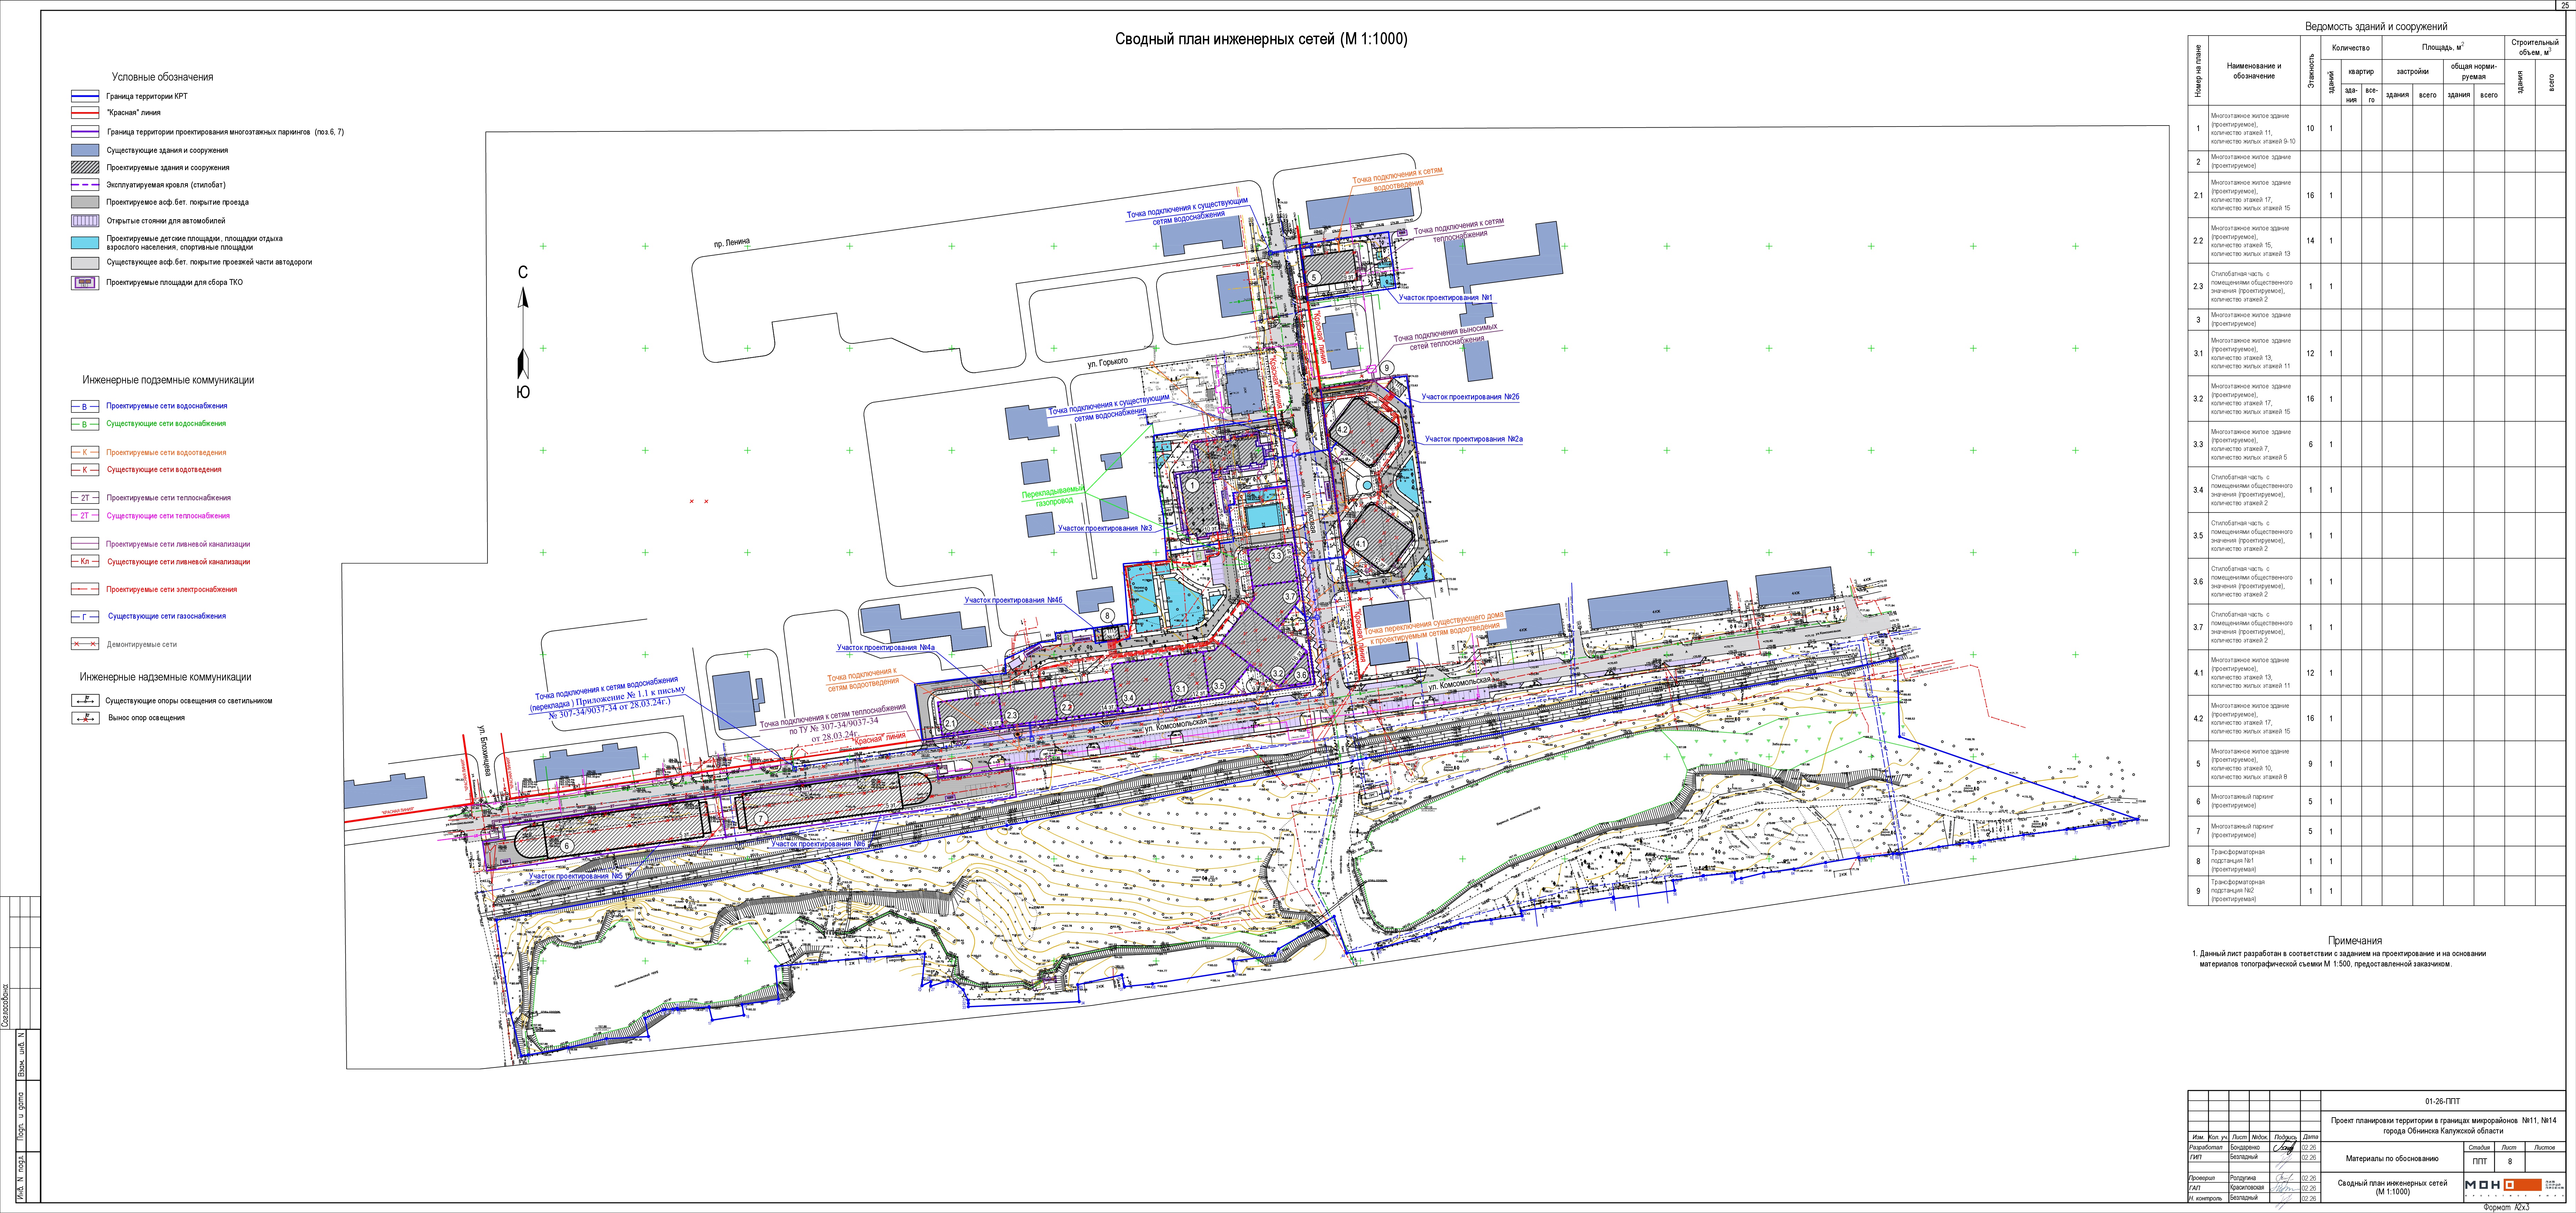Click the ТКО waste collection legend icon
Screen dimensions: 2576x1213
pyautogui.click(x=85, y=283)
